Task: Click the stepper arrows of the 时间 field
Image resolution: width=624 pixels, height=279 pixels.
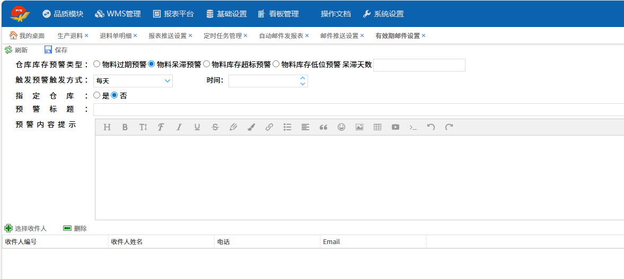Action: coord(303,81)
